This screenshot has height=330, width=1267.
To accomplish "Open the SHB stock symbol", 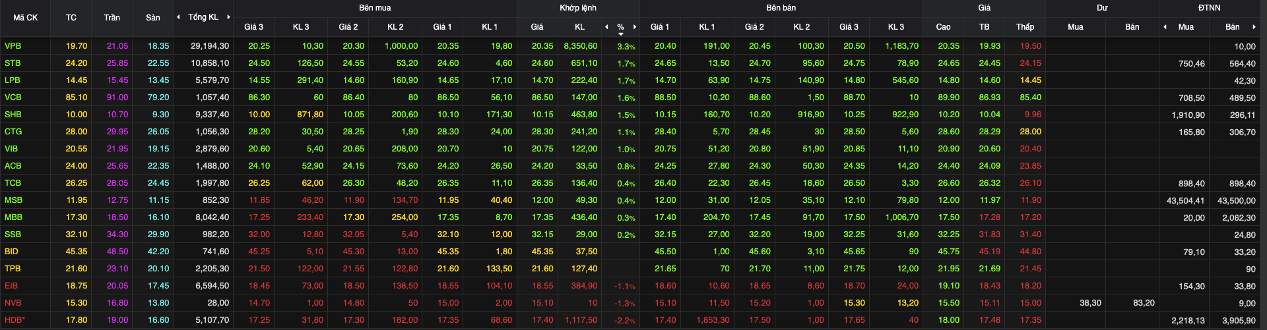I will pos(13,115).
